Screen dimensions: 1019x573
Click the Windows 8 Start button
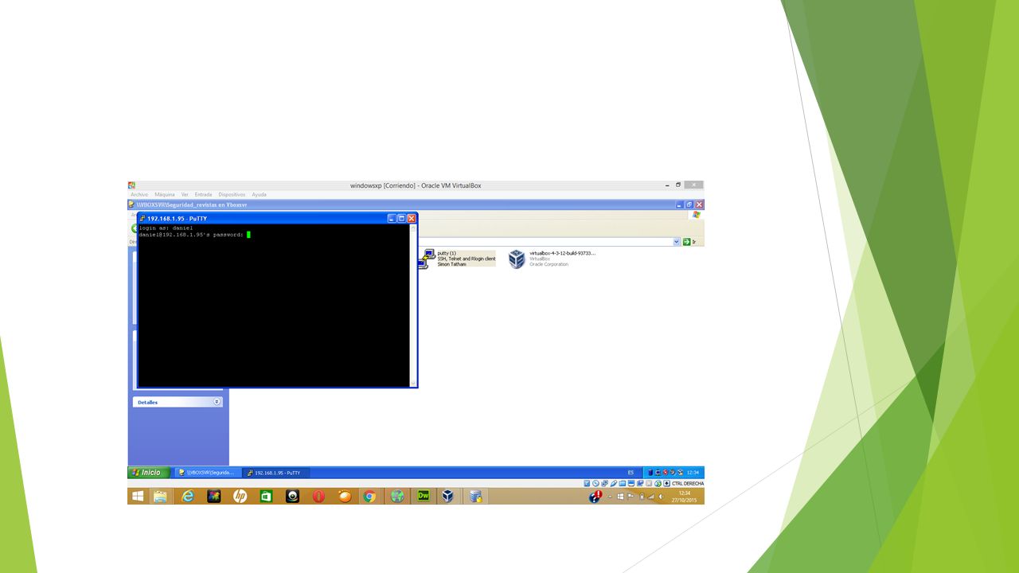click(x=138, y=496)
